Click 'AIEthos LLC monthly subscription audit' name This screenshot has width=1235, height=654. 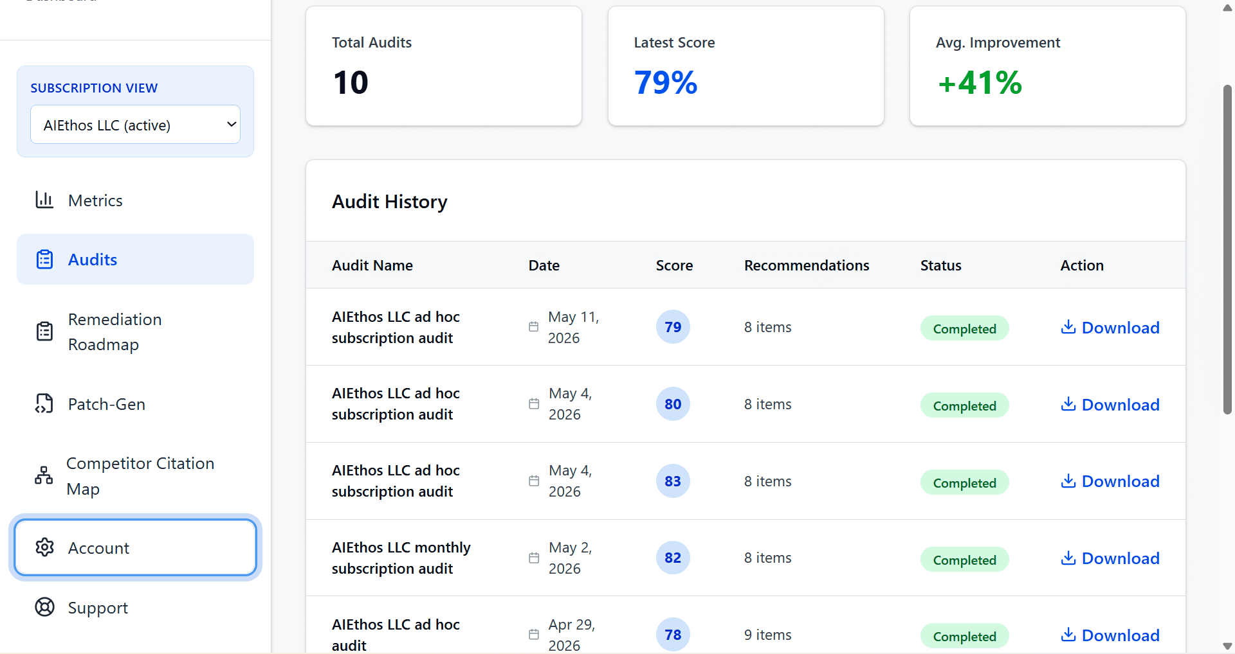(401, 558)
